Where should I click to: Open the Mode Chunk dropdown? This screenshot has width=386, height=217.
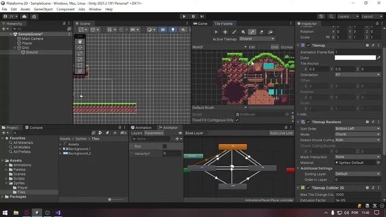[x=358, y=134]
